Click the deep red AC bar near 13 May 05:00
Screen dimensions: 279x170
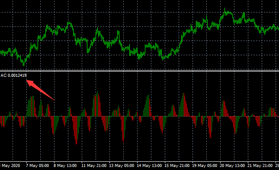tap(123, 129)
